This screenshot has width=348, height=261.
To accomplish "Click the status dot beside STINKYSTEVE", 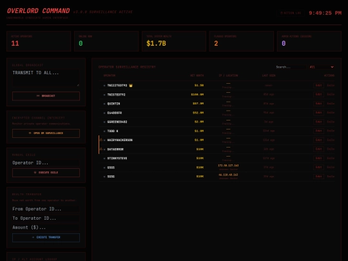I will click(104, 159).
